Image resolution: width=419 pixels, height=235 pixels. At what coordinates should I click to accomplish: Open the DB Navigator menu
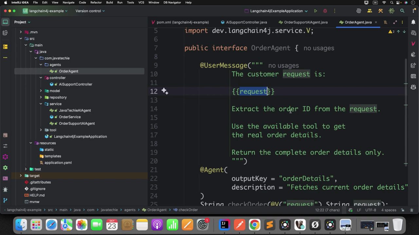pos(172,2)
